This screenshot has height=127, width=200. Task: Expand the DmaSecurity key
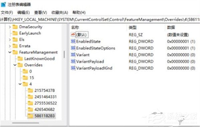click(x=10, y=27)
